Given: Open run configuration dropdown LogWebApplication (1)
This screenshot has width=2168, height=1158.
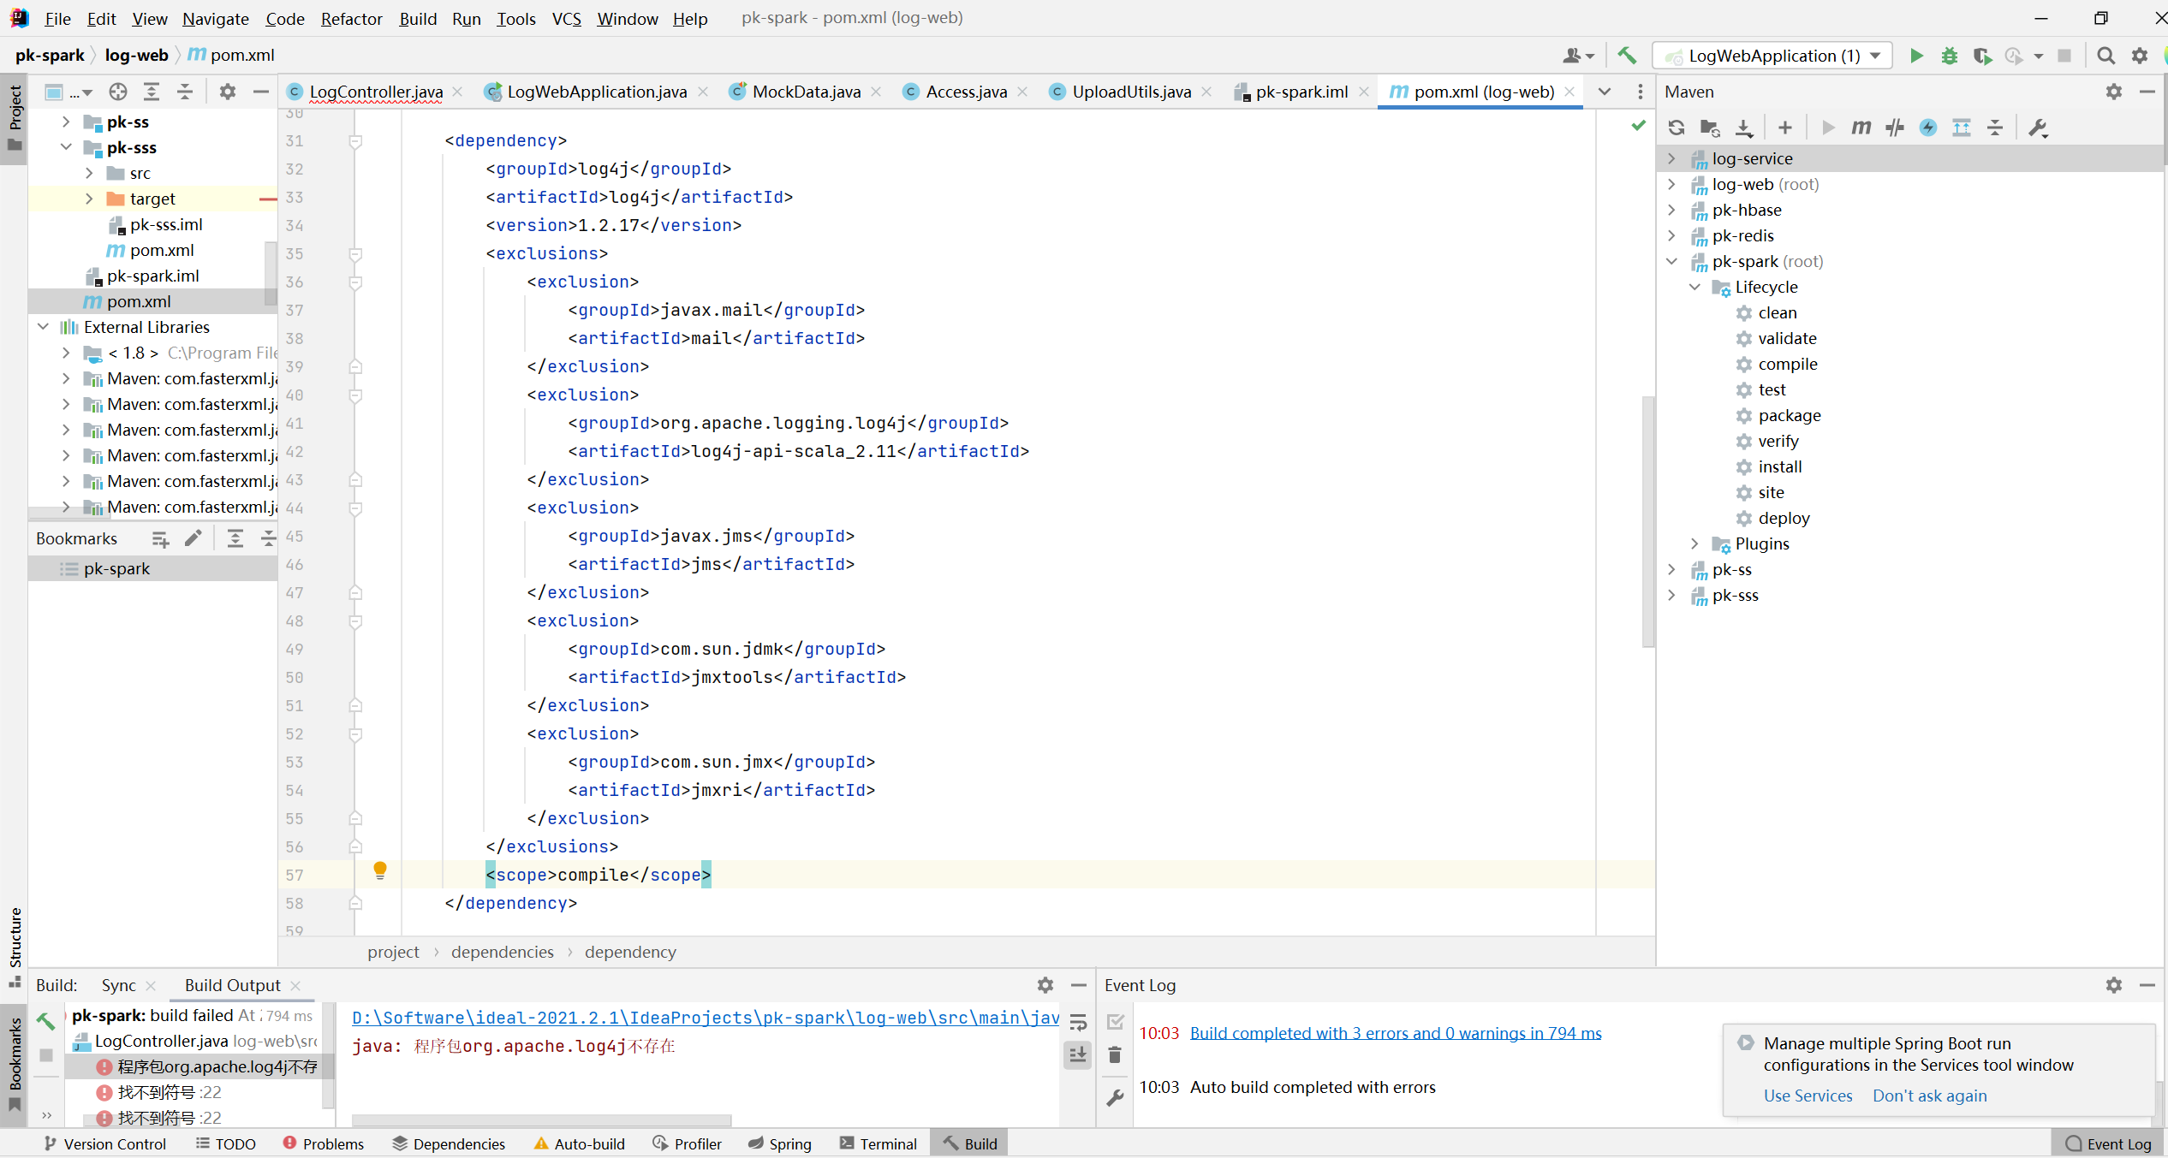Looking at the screenshot, I should [x=1772, y=56].
